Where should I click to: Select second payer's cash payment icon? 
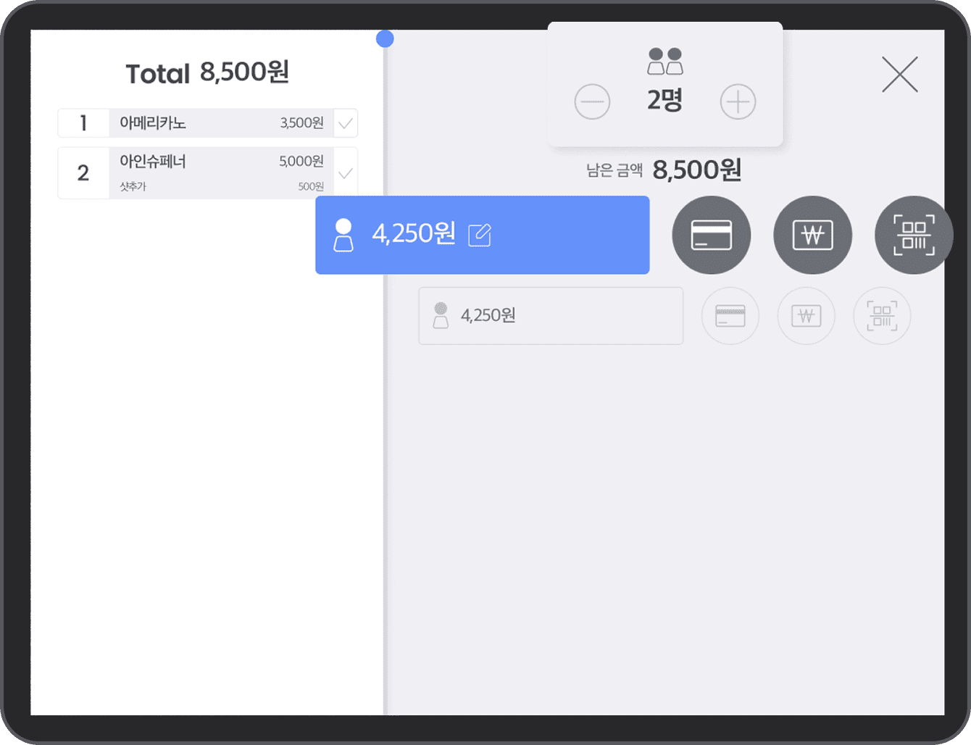point(806,315)
